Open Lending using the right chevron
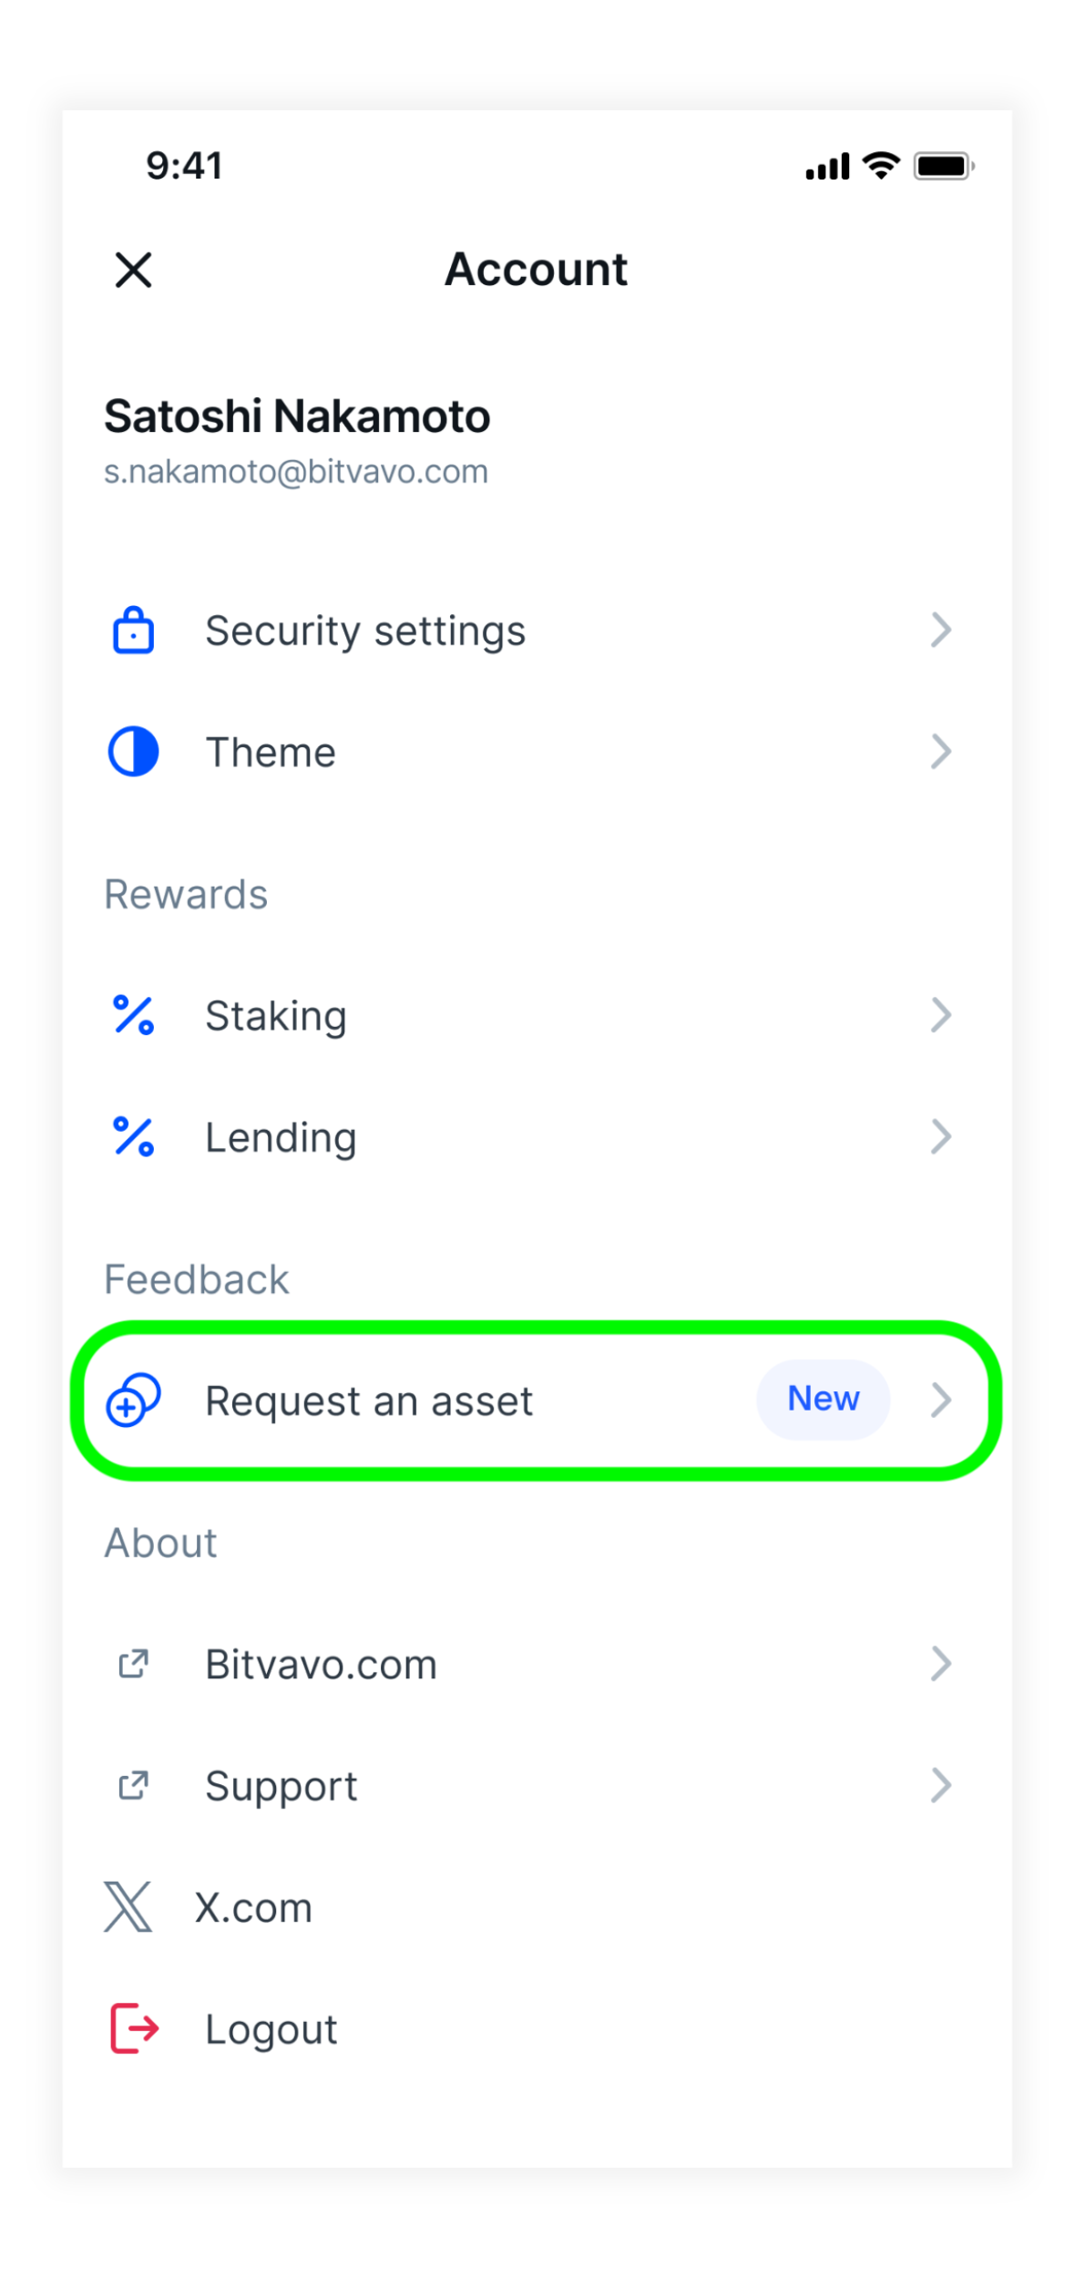1075x2278 pixels. (941, 1137)
